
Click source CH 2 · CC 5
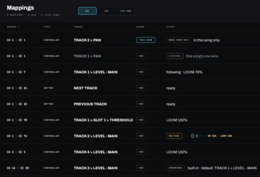[x=16, y=152]
